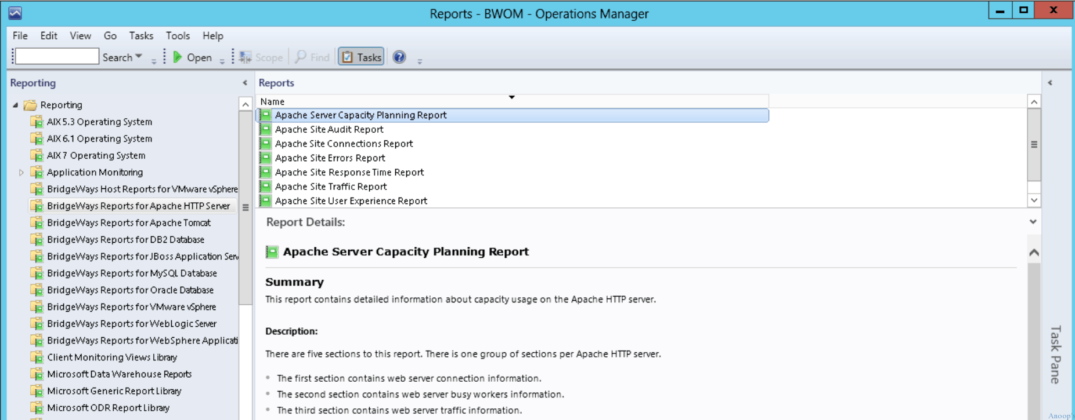The height and width of the screenshot is (420, 1075).
Task: Open the Help menu
Action: click(x=213, y=36)
